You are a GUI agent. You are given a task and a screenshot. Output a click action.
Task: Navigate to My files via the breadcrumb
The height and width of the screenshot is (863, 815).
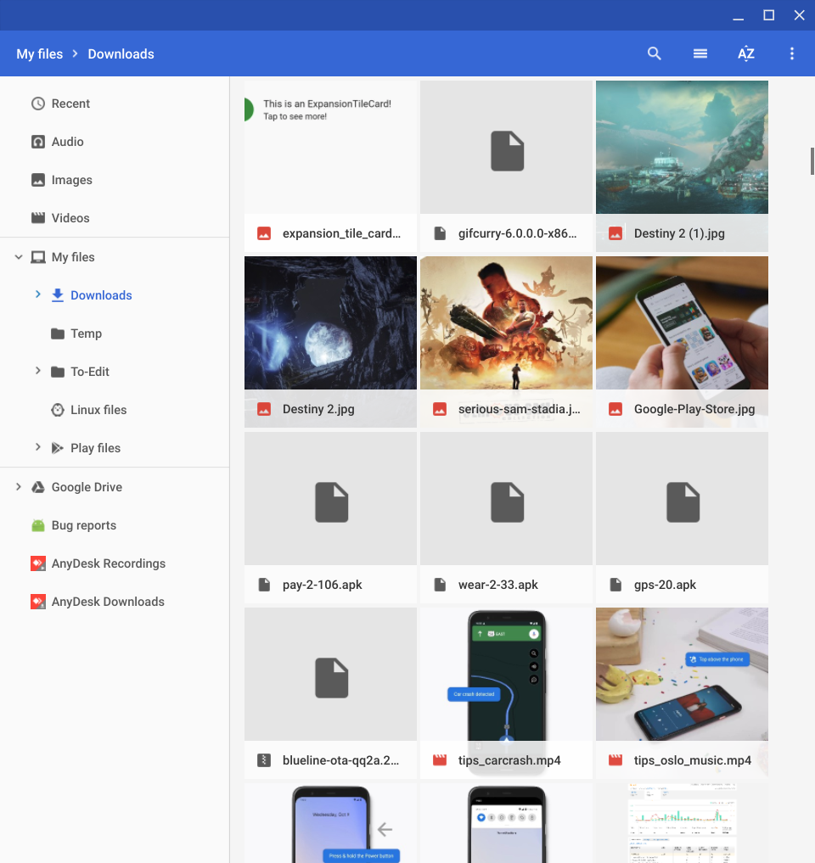click(x=39, y=53)
